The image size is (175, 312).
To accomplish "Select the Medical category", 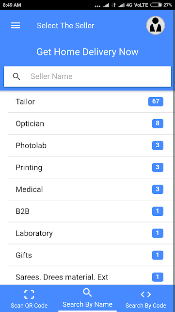I will pyautogui.click(x=90, y=189).
